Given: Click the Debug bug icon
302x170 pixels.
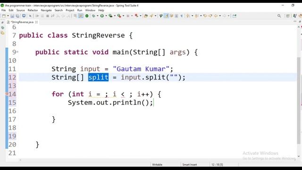Looking at the screenshot, I should (x=93, y=16).
